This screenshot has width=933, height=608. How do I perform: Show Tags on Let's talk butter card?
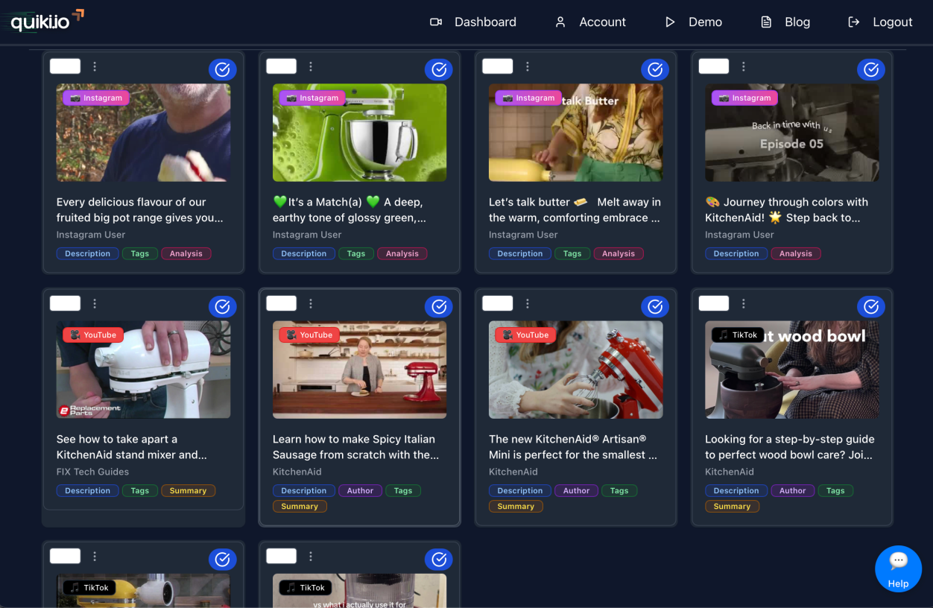point(572,253)
